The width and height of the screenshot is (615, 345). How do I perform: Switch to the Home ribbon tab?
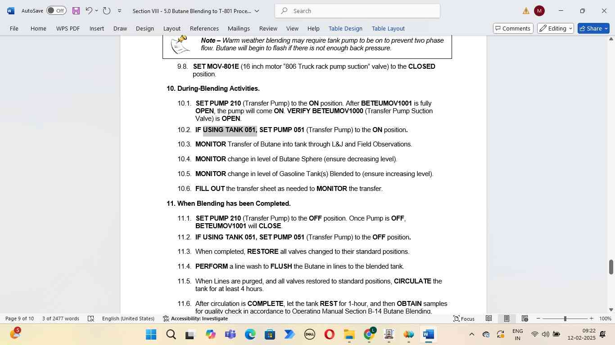coord(38,28)
